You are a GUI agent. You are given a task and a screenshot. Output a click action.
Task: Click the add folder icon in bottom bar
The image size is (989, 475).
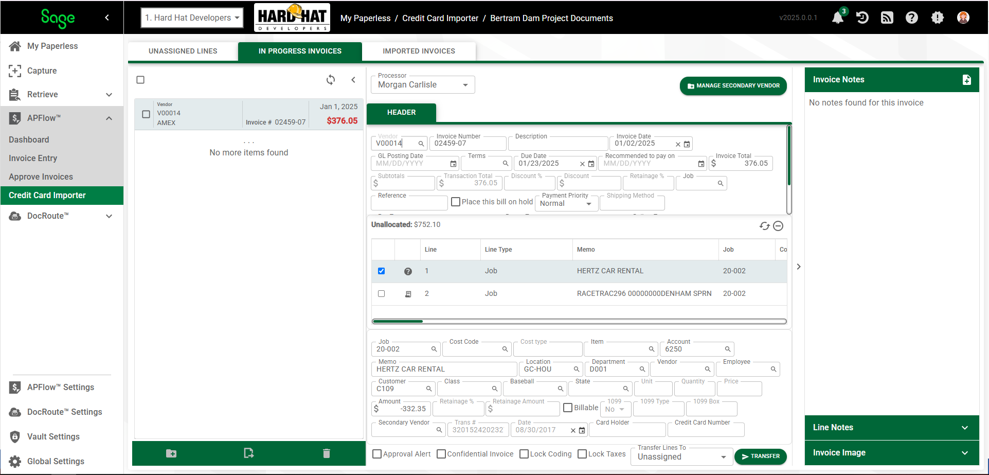point(171,453)
